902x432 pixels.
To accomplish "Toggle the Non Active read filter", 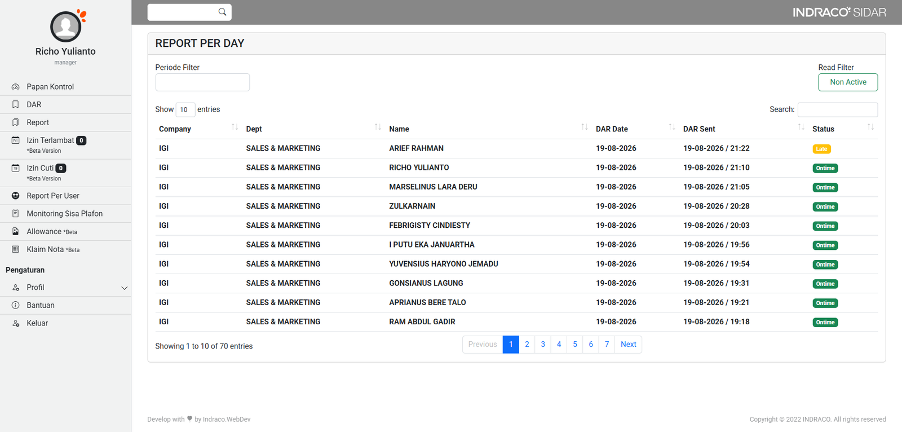I will pos(848,82).
